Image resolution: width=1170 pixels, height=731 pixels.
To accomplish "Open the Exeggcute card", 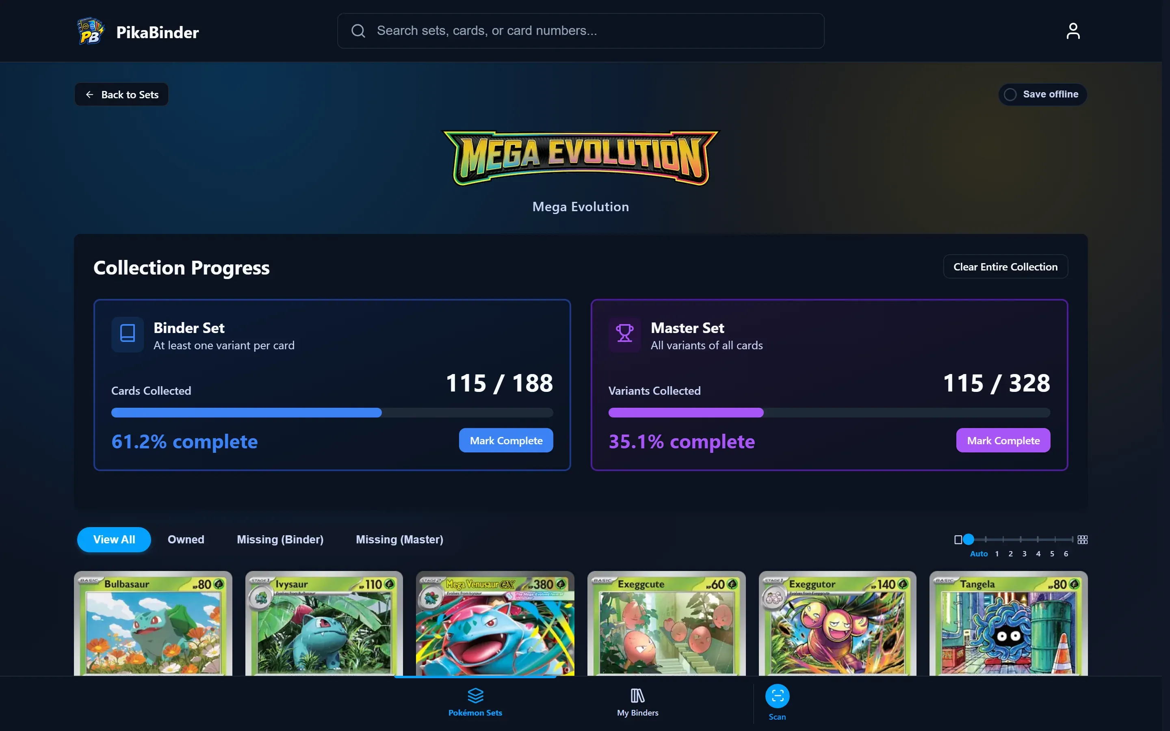I will (x=666, y=624).
